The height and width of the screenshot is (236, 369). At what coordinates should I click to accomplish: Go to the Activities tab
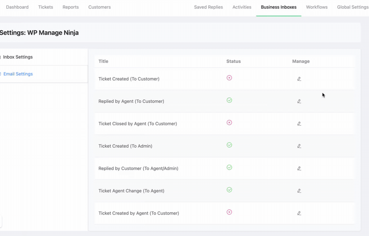242,7
